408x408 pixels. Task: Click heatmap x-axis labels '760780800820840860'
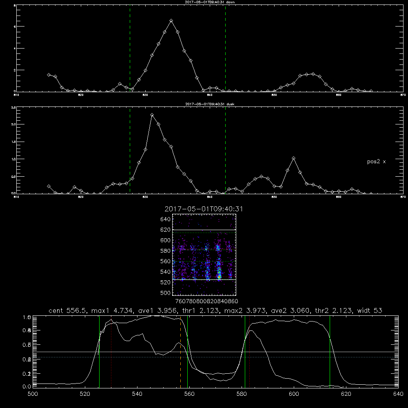[207, 302]
